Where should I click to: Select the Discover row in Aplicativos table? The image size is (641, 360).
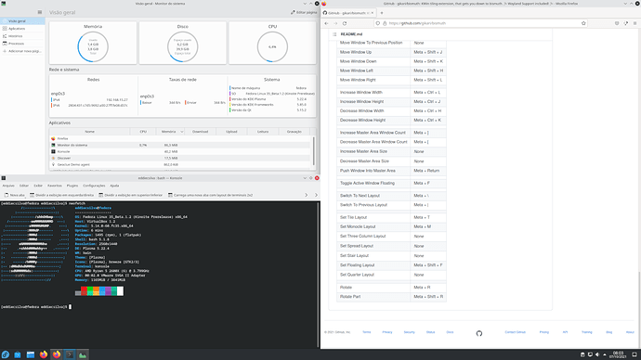point(180,158)
